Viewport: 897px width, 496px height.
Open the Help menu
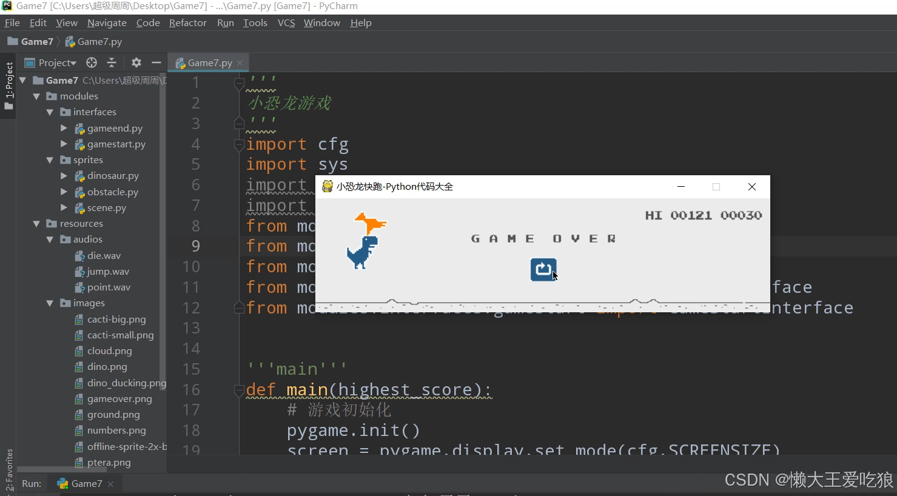click(361, 22)
